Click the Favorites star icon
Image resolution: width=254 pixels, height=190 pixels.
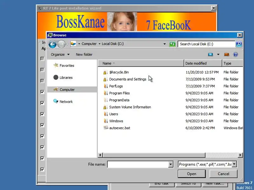pyautogui.click(x=56, y=65)
